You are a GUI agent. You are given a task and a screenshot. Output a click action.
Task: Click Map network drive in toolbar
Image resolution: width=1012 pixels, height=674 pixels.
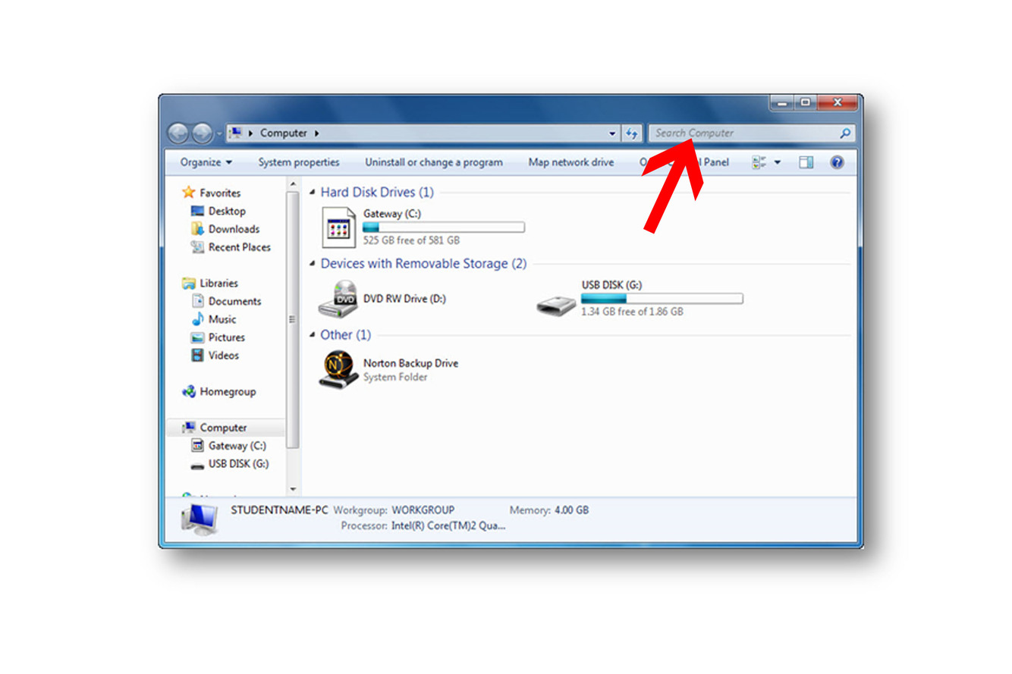tap(571, 162)
